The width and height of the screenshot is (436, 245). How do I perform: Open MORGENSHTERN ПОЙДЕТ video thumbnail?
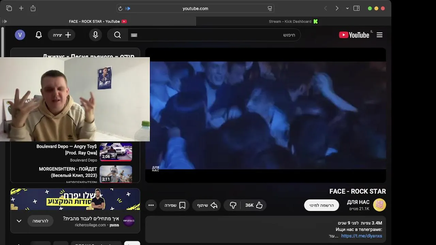116,174
